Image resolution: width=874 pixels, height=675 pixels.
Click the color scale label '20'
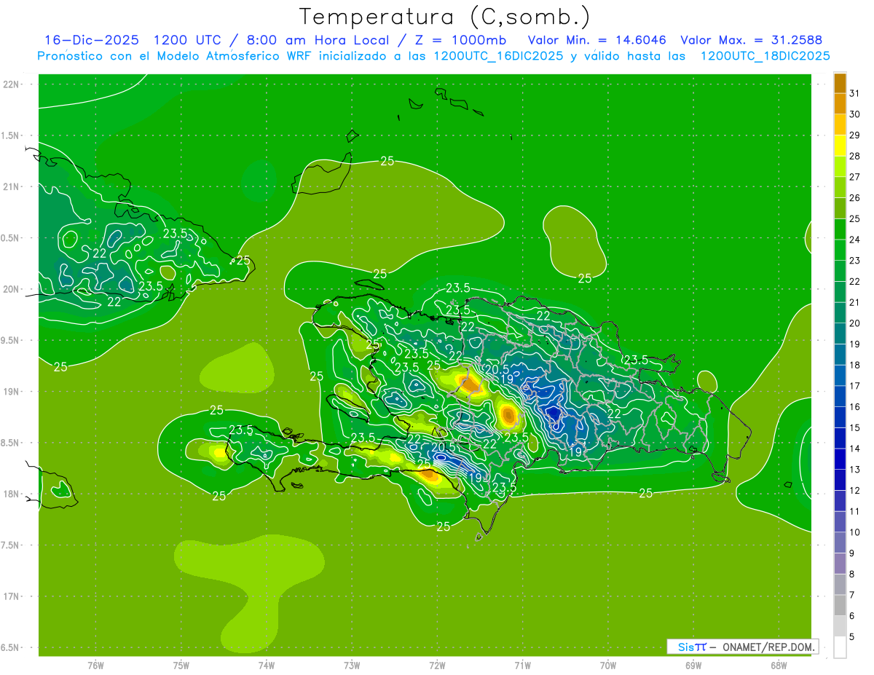pyautogui.click(x=854, y=323)
